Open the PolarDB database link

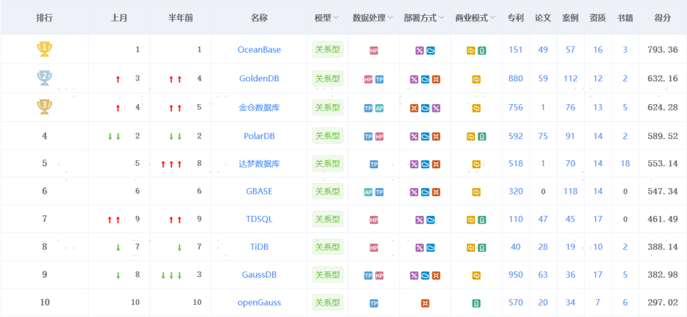click(260, 136)
